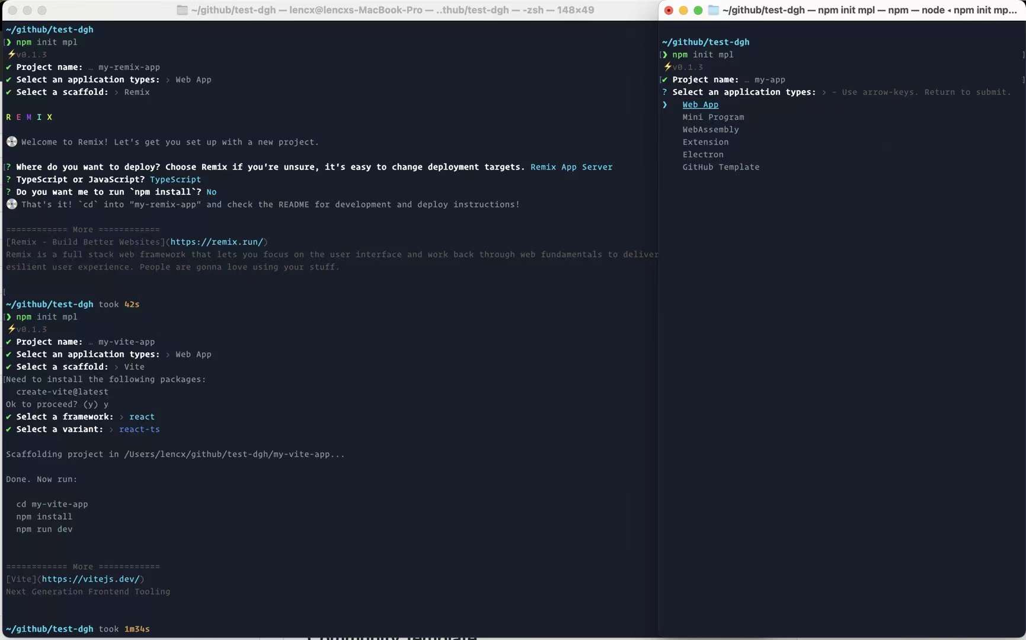This screenshot has width=1026, height=640.
Task: Select the Mini Program option
Action: coord(713,117)
